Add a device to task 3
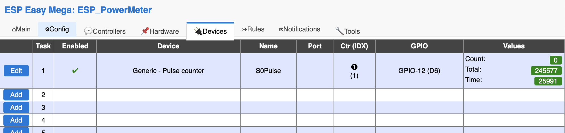 (x=16, y=108)
